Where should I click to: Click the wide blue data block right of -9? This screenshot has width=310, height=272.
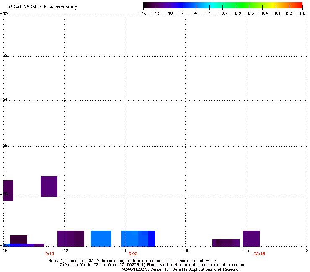pos(138,239)
